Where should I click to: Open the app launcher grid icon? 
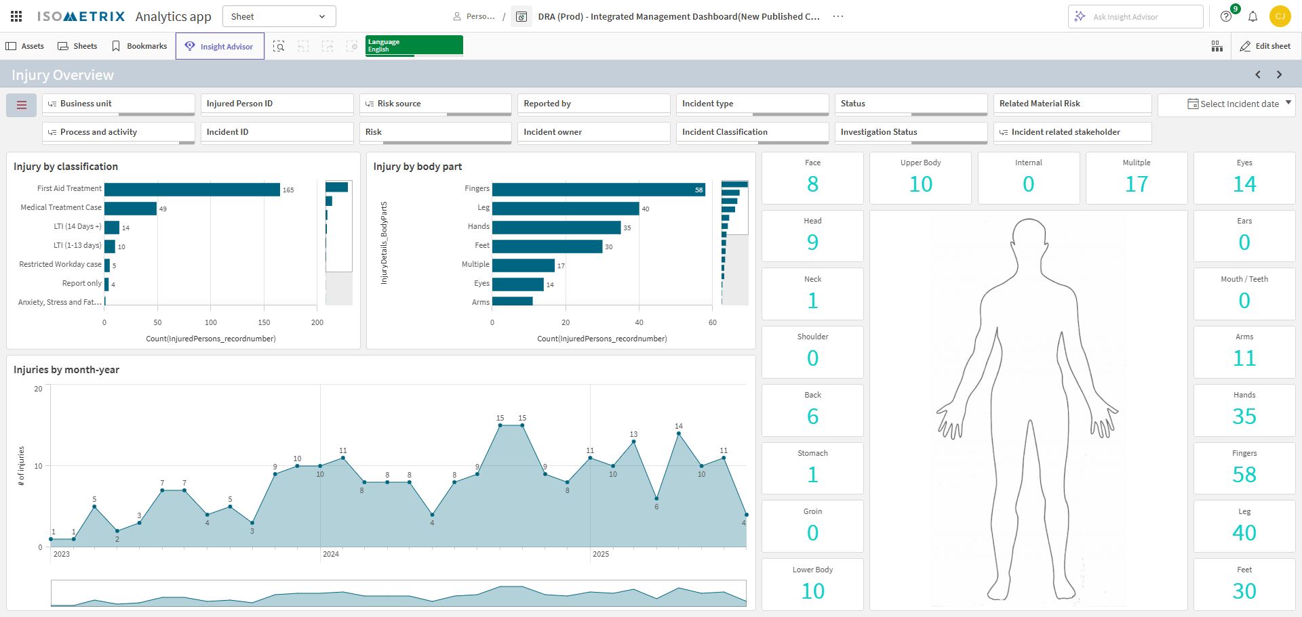tap(16, 16)
